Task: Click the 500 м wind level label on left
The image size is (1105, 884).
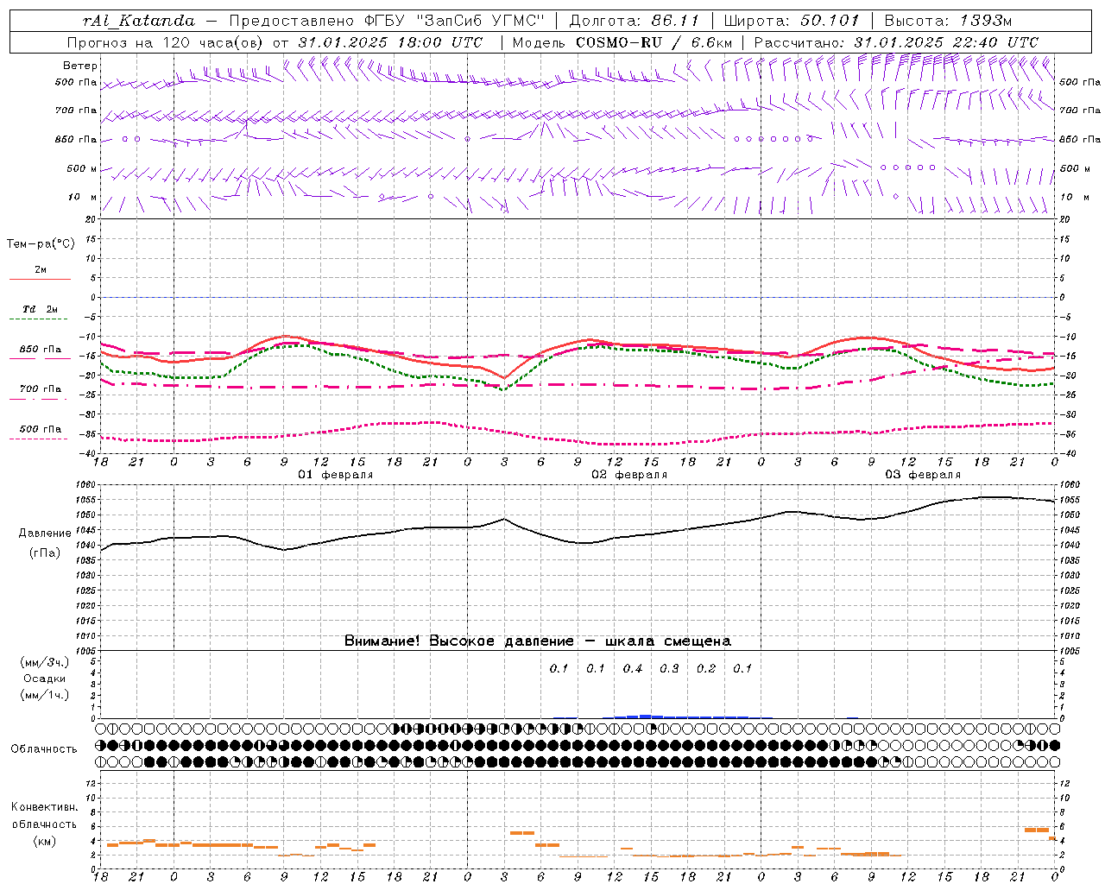Action: (83, 169)
